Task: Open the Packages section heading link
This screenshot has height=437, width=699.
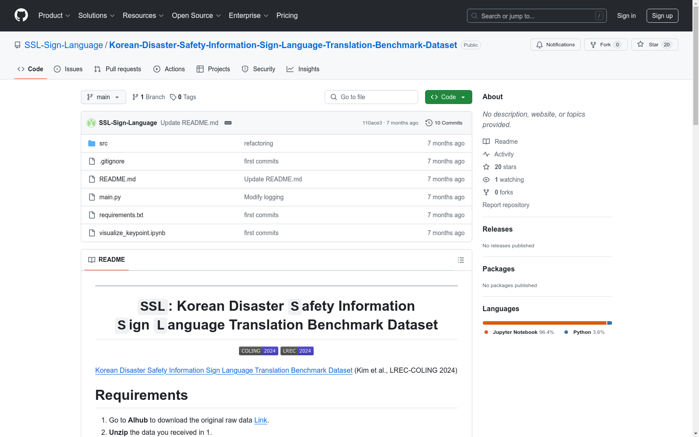Action: [498, 269]
